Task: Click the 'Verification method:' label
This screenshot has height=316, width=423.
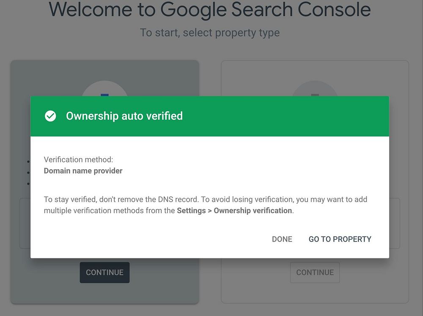Action: click(x=78, y=159)
